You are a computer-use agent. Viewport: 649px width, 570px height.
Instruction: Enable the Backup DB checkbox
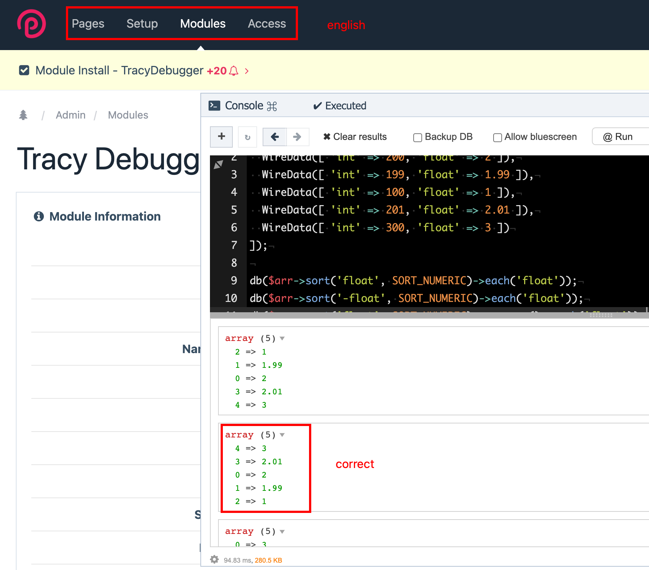click(417, 137)
